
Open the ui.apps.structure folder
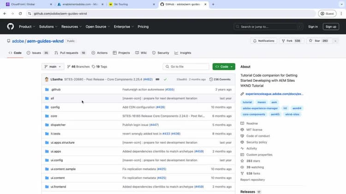pos(62,142)
